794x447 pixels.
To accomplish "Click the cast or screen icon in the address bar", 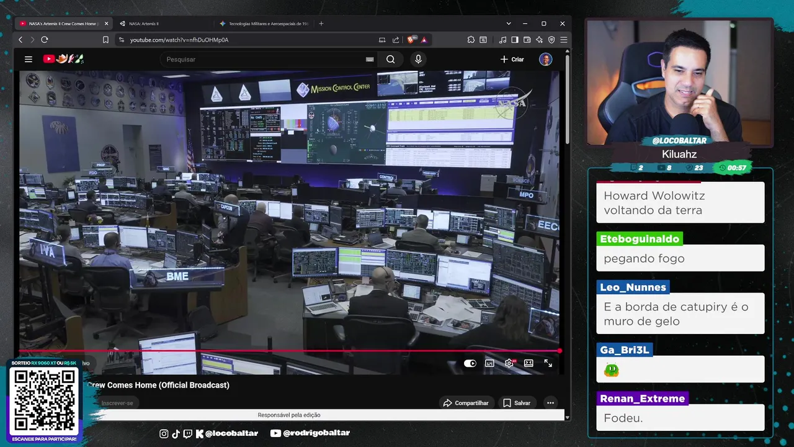I will pyautogui.click(x=382, y=40).
